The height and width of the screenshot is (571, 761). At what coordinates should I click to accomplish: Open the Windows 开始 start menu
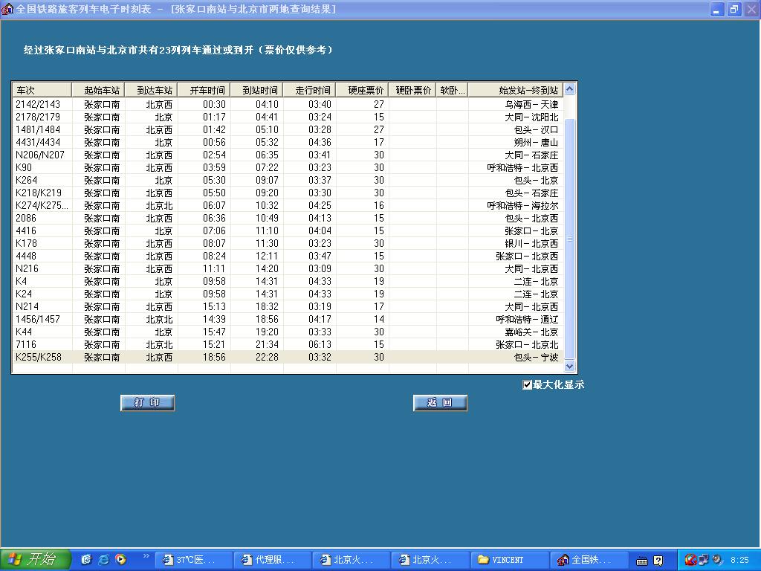[x=36, y=559]
